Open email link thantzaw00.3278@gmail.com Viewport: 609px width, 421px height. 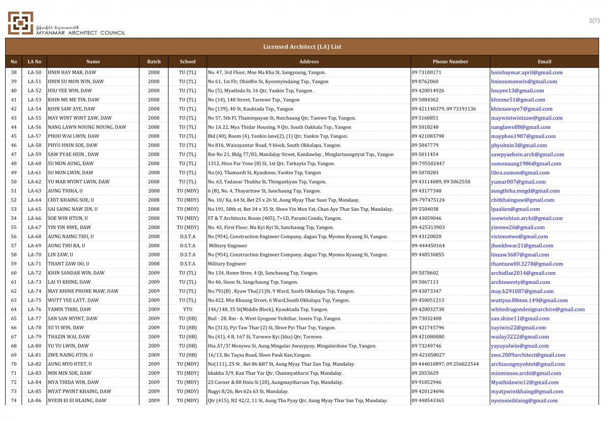[527, 264]
